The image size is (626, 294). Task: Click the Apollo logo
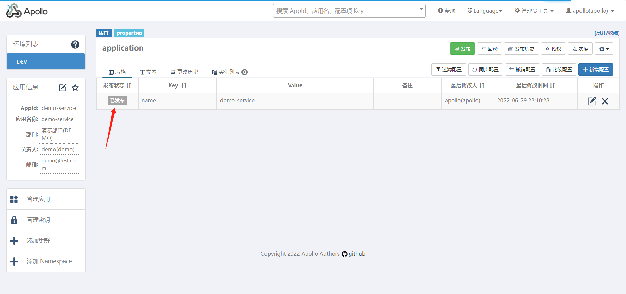pyautogui.click(x=27, y=11)
